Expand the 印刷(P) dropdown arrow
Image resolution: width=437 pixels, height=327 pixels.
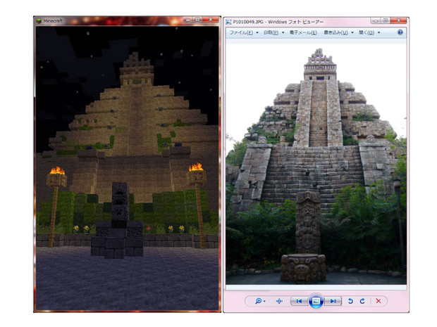(x=283, y=32)
